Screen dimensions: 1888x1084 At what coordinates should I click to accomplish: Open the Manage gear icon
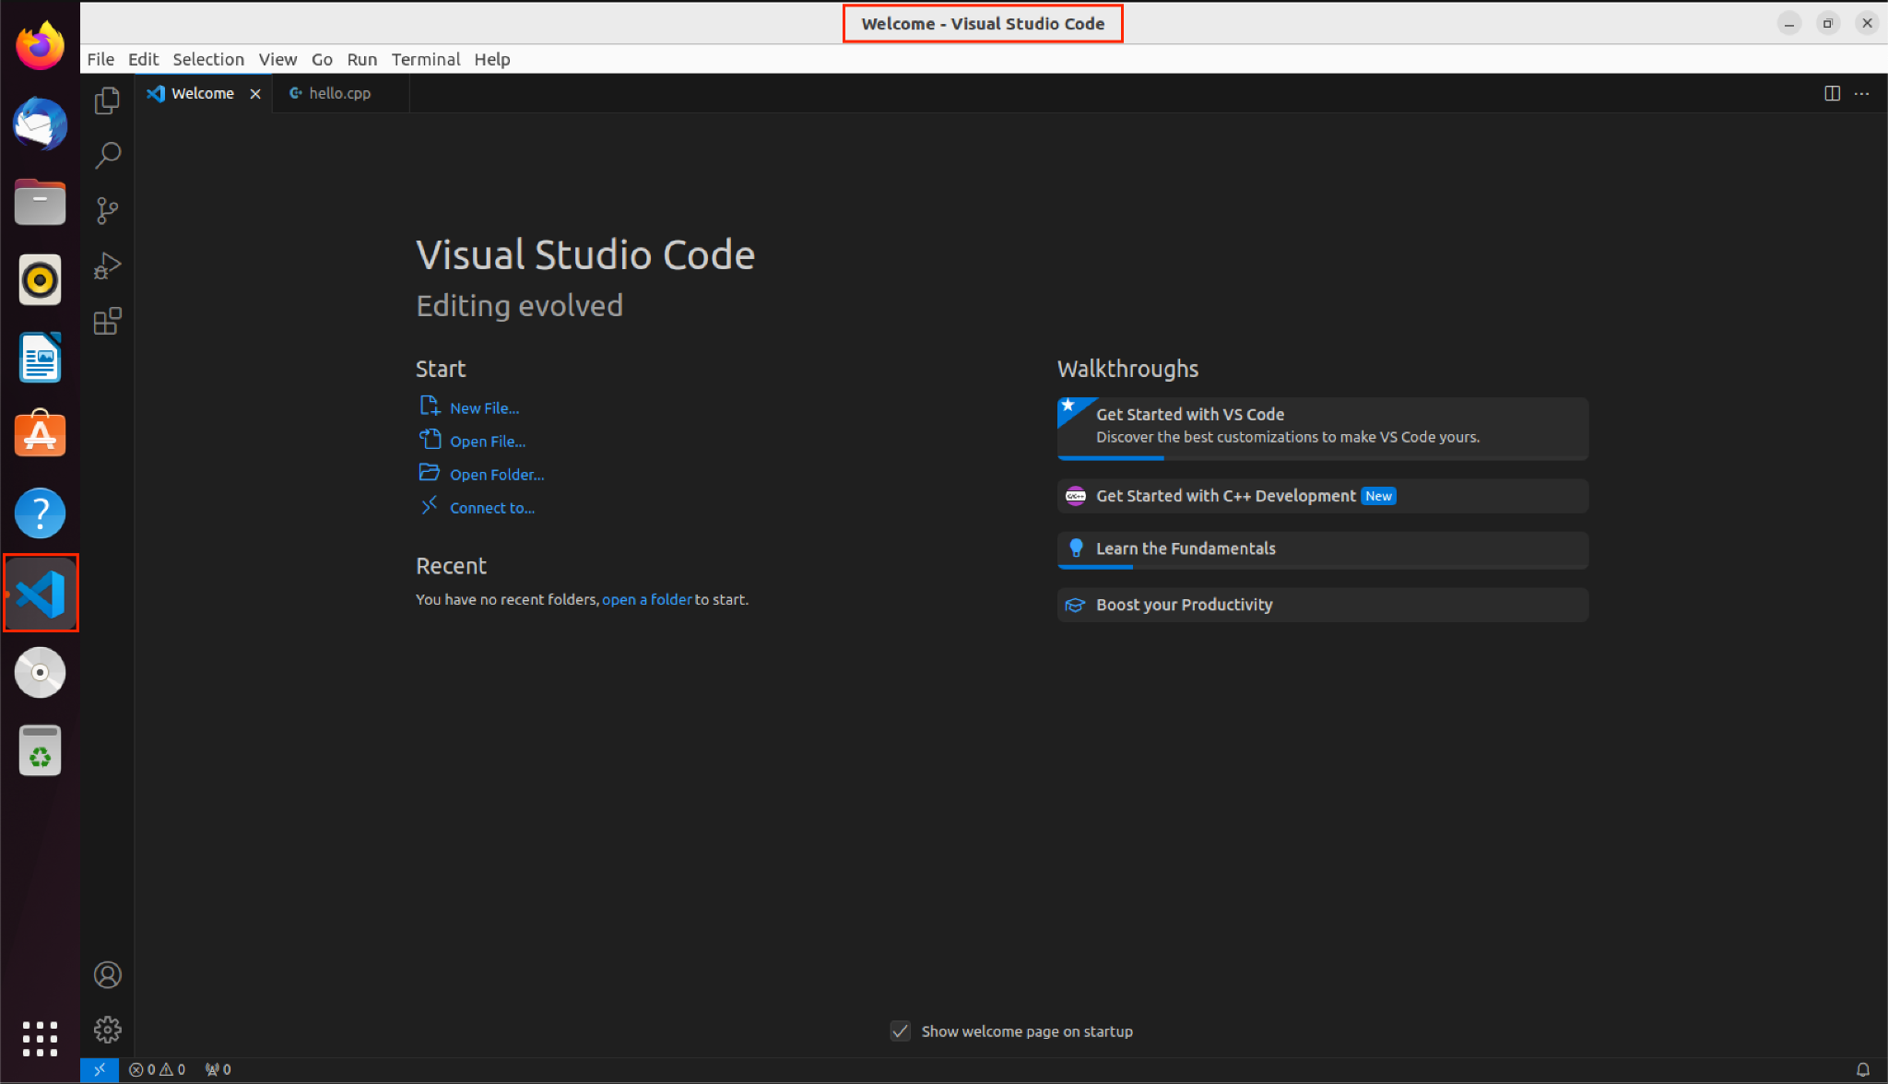point(107,1029)
